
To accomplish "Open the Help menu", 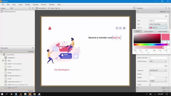I will pos(59,5).
